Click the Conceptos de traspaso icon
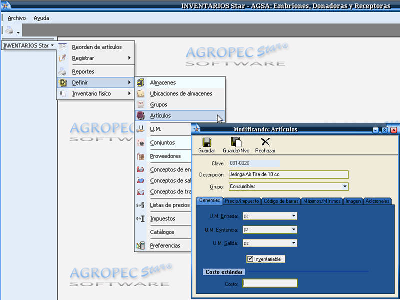The image size is (400, 300). point(141,191)
